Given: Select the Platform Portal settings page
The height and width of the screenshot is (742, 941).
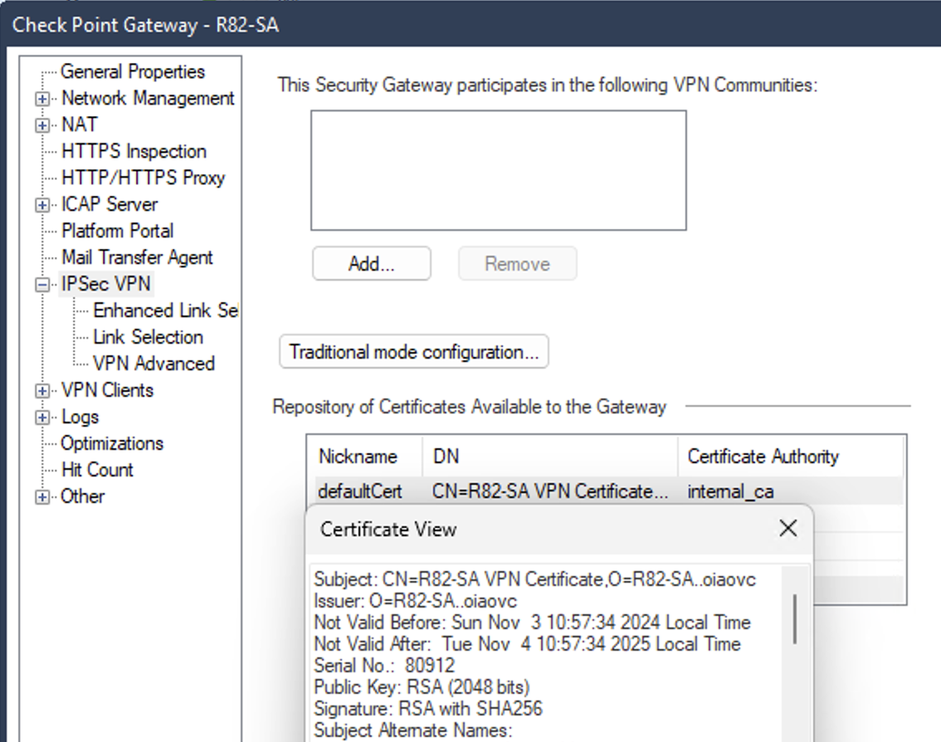Looking at the screenshot, I should [x=119, y=231].
